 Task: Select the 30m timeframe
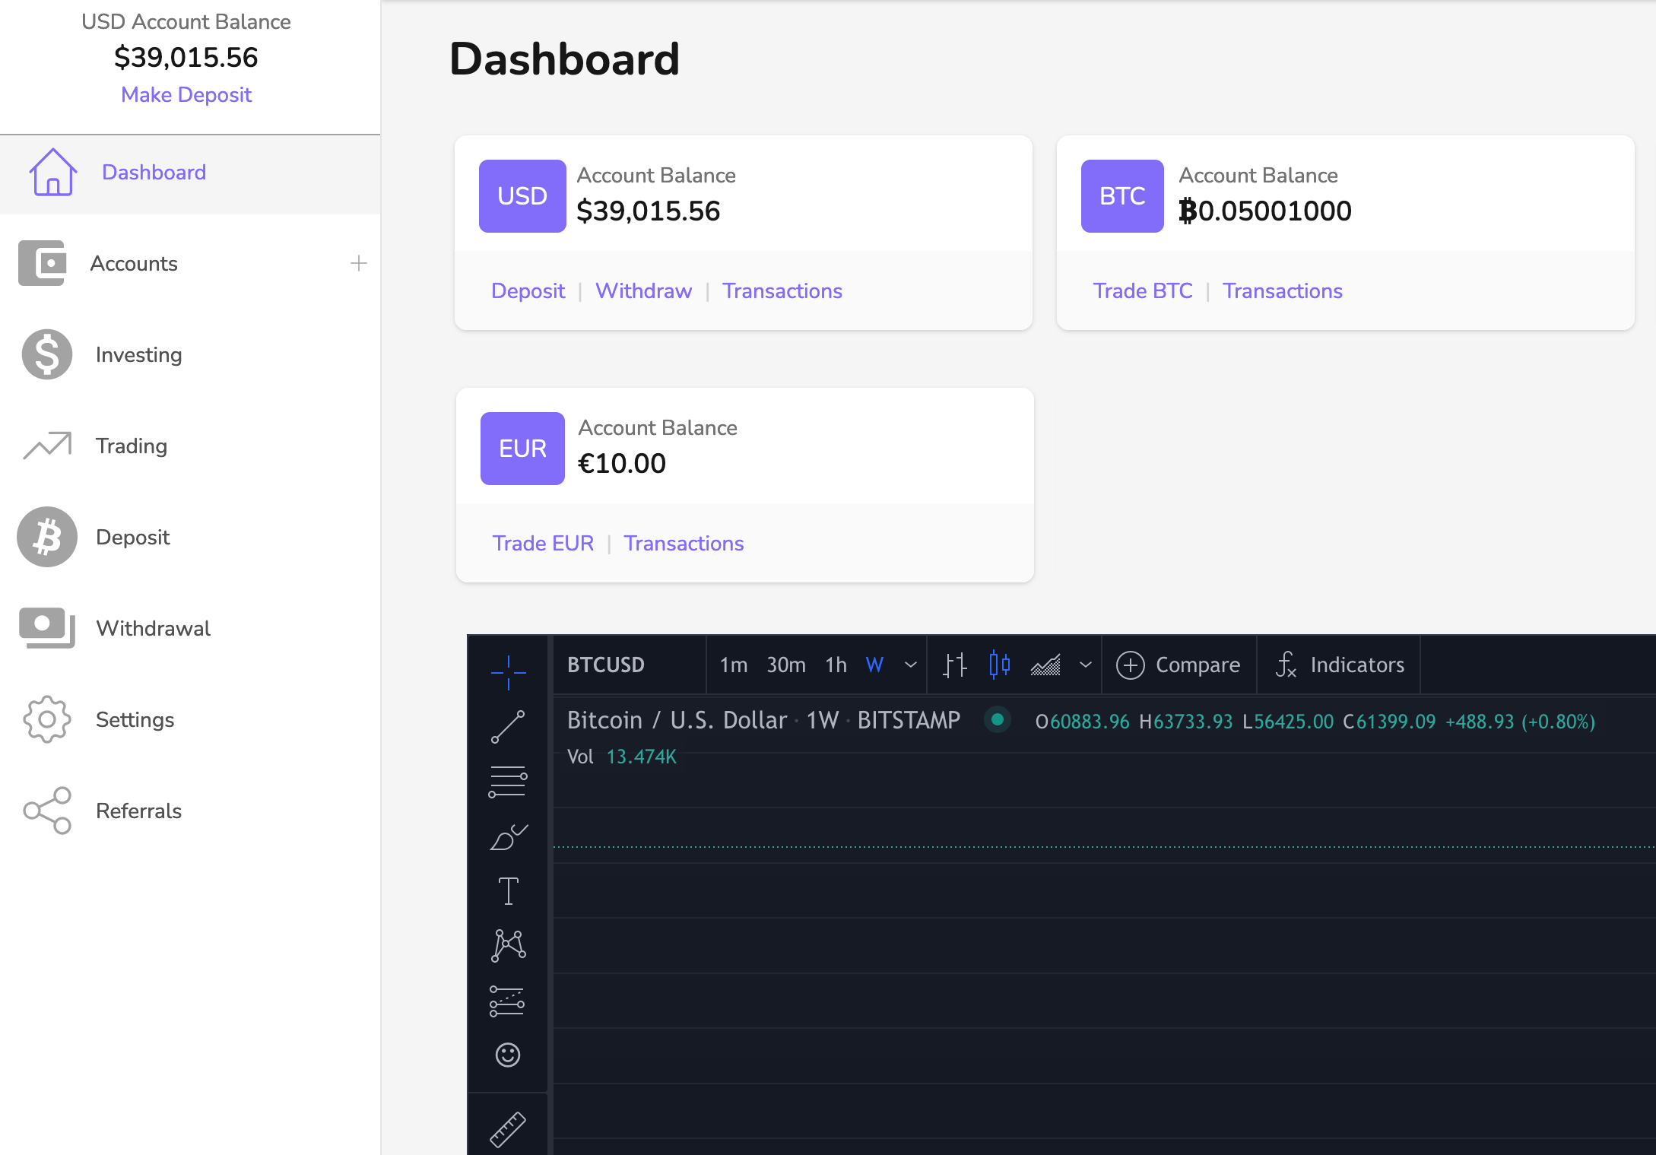[786, 665]
